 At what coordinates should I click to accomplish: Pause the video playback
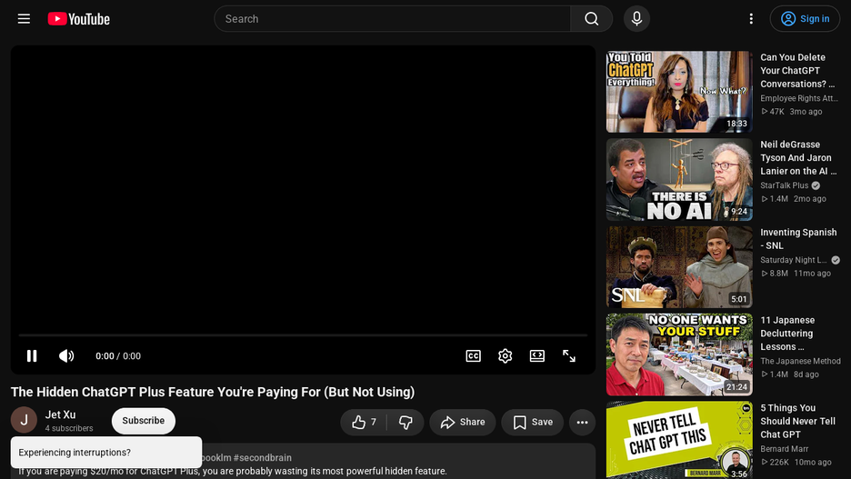(x=32, y=356)
